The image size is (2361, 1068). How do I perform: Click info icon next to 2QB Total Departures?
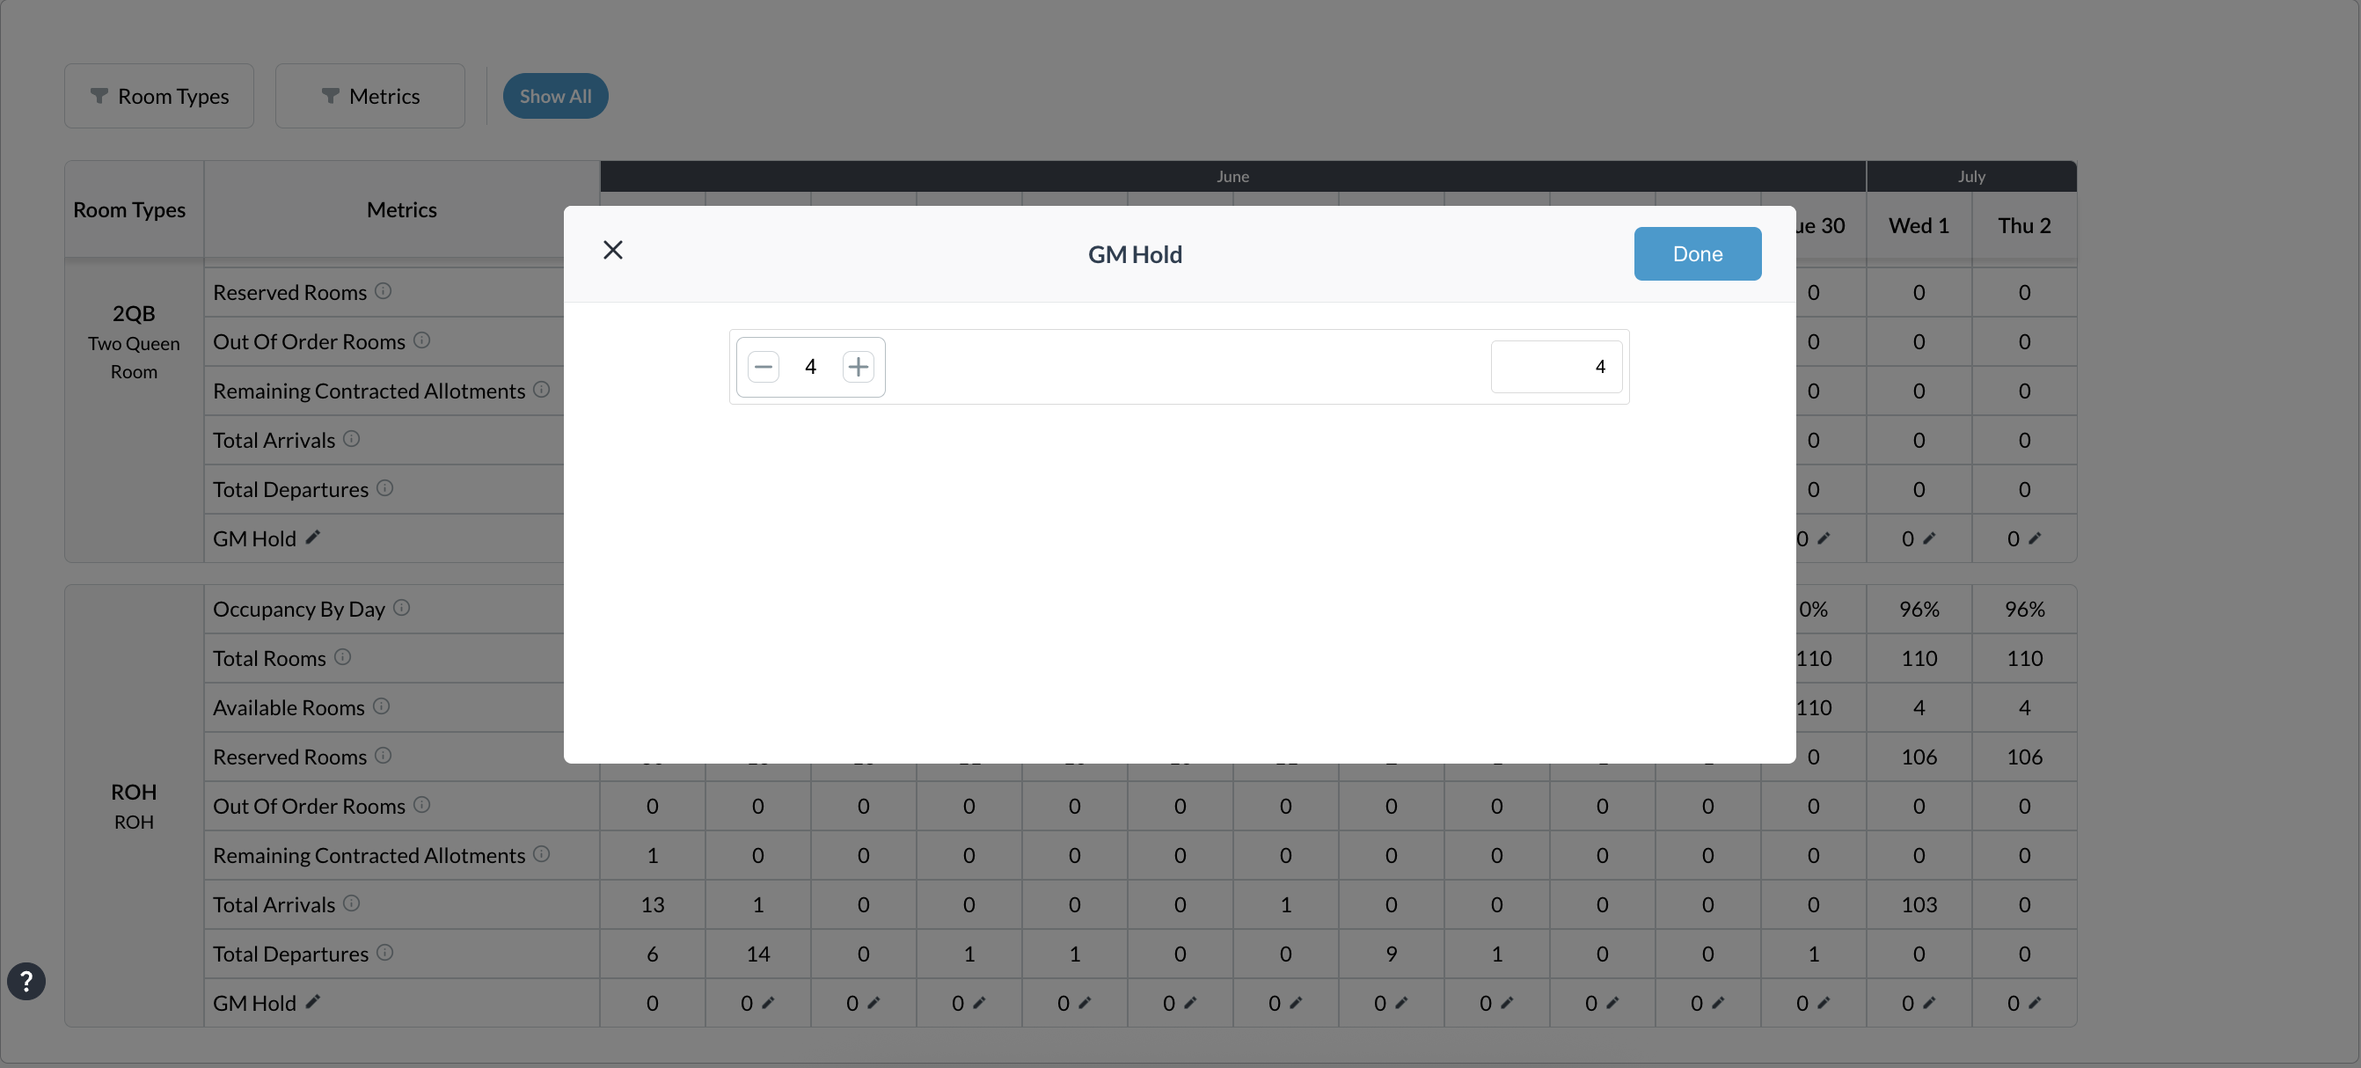coord(385,488)
